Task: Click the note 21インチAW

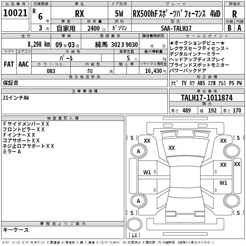Action: [x=16, y=98]
